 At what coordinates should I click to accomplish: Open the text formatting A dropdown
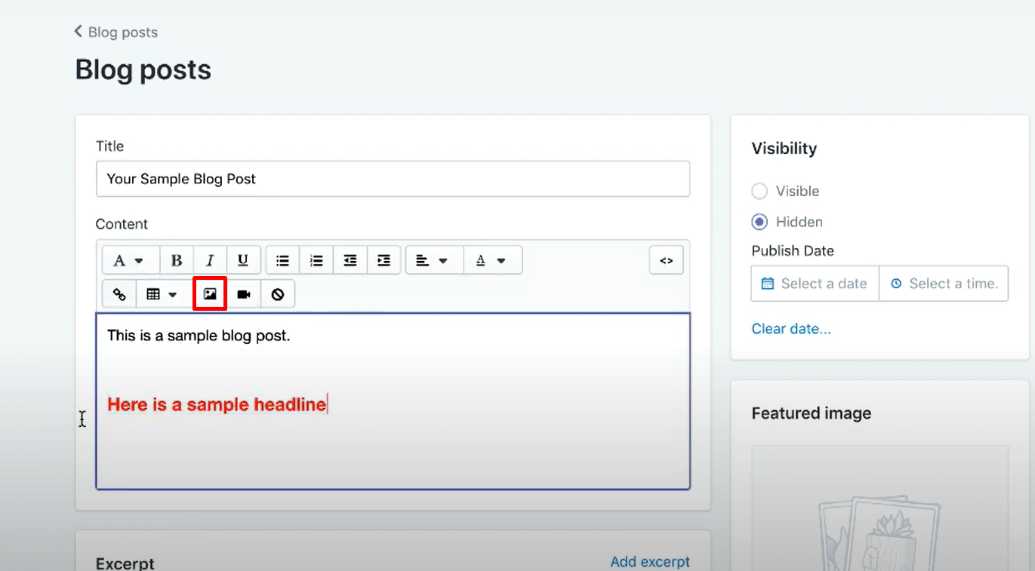point(131,260)
